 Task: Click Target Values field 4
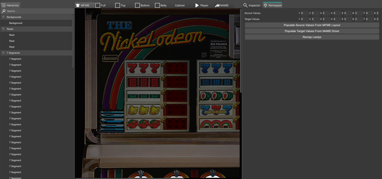[x=337, y=19]
